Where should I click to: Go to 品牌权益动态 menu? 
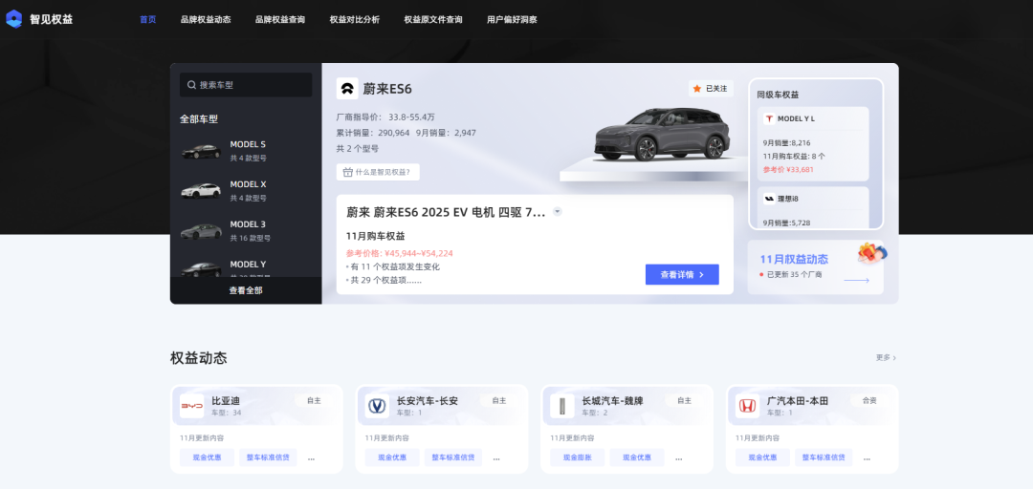point(206,20)
